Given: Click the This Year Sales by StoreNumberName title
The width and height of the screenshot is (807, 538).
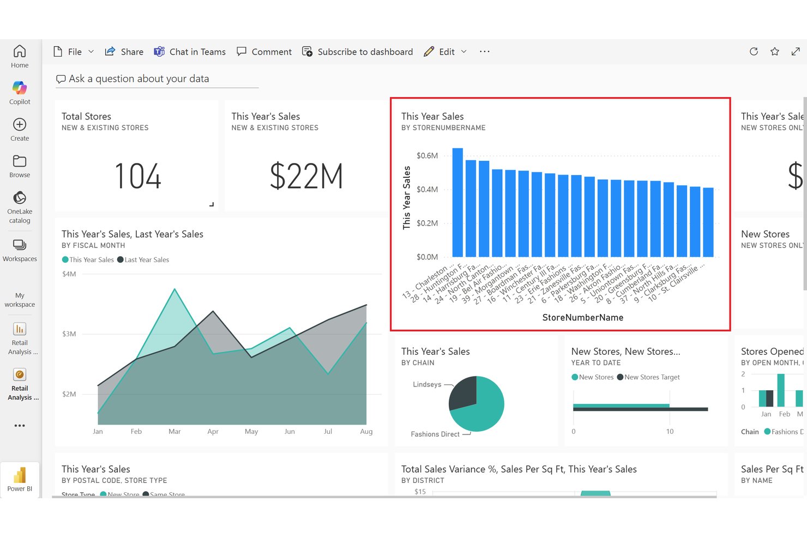Looking at the screenshot, I should click(x=432, y=117).
